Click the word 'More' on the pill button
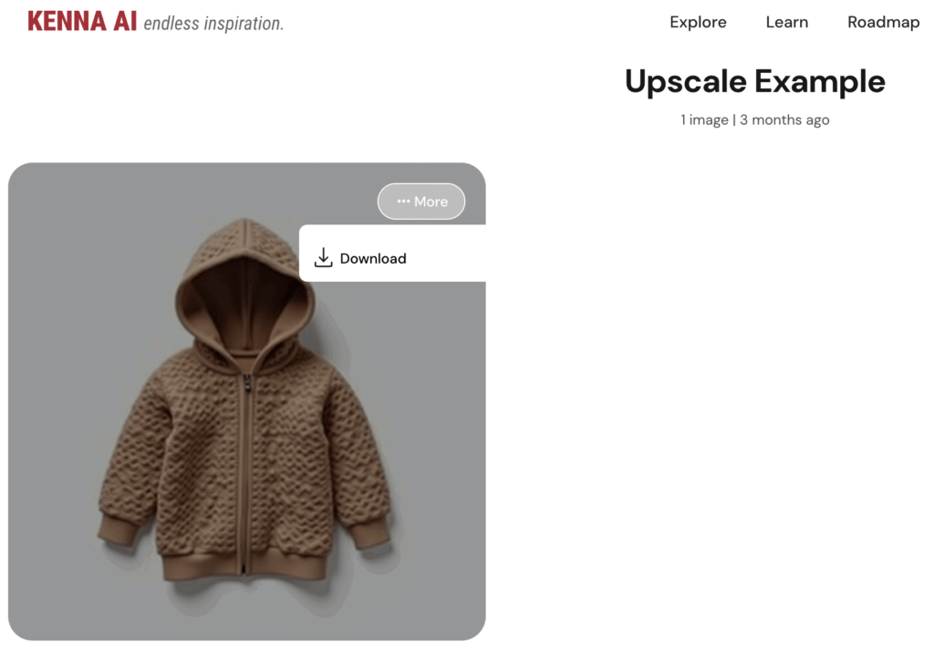The height and width of the screenshot is (663, 934). coord(431,202)
